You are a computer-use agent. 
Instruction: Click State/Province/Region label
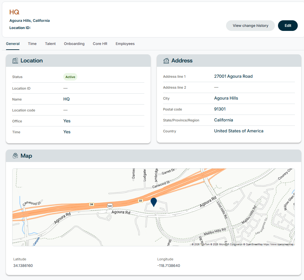(x=181, y=120)
